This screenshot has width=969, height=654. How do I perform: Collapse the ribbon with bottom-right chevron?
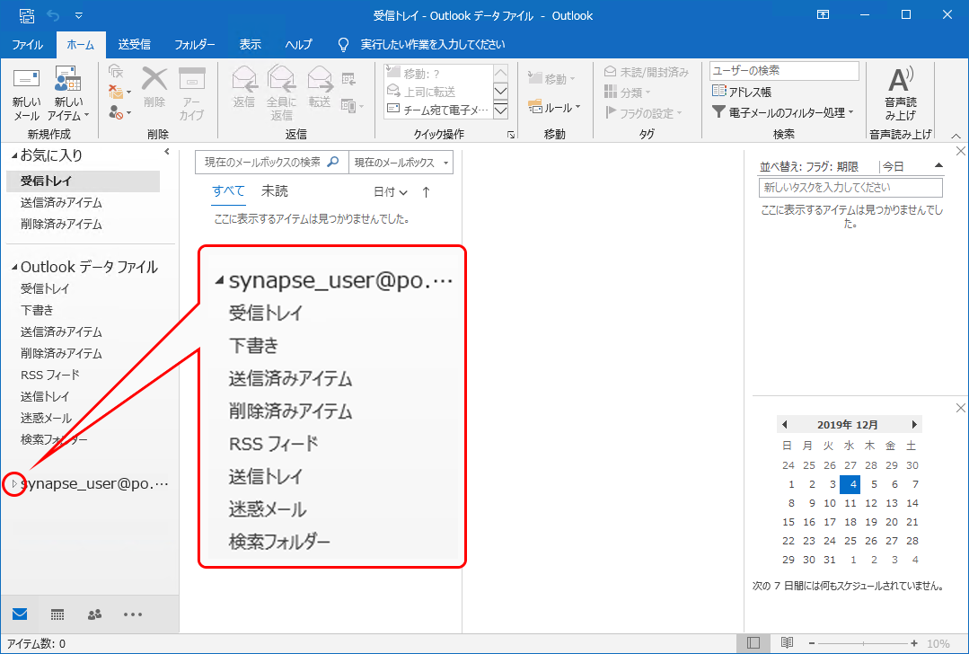(956, 136)
